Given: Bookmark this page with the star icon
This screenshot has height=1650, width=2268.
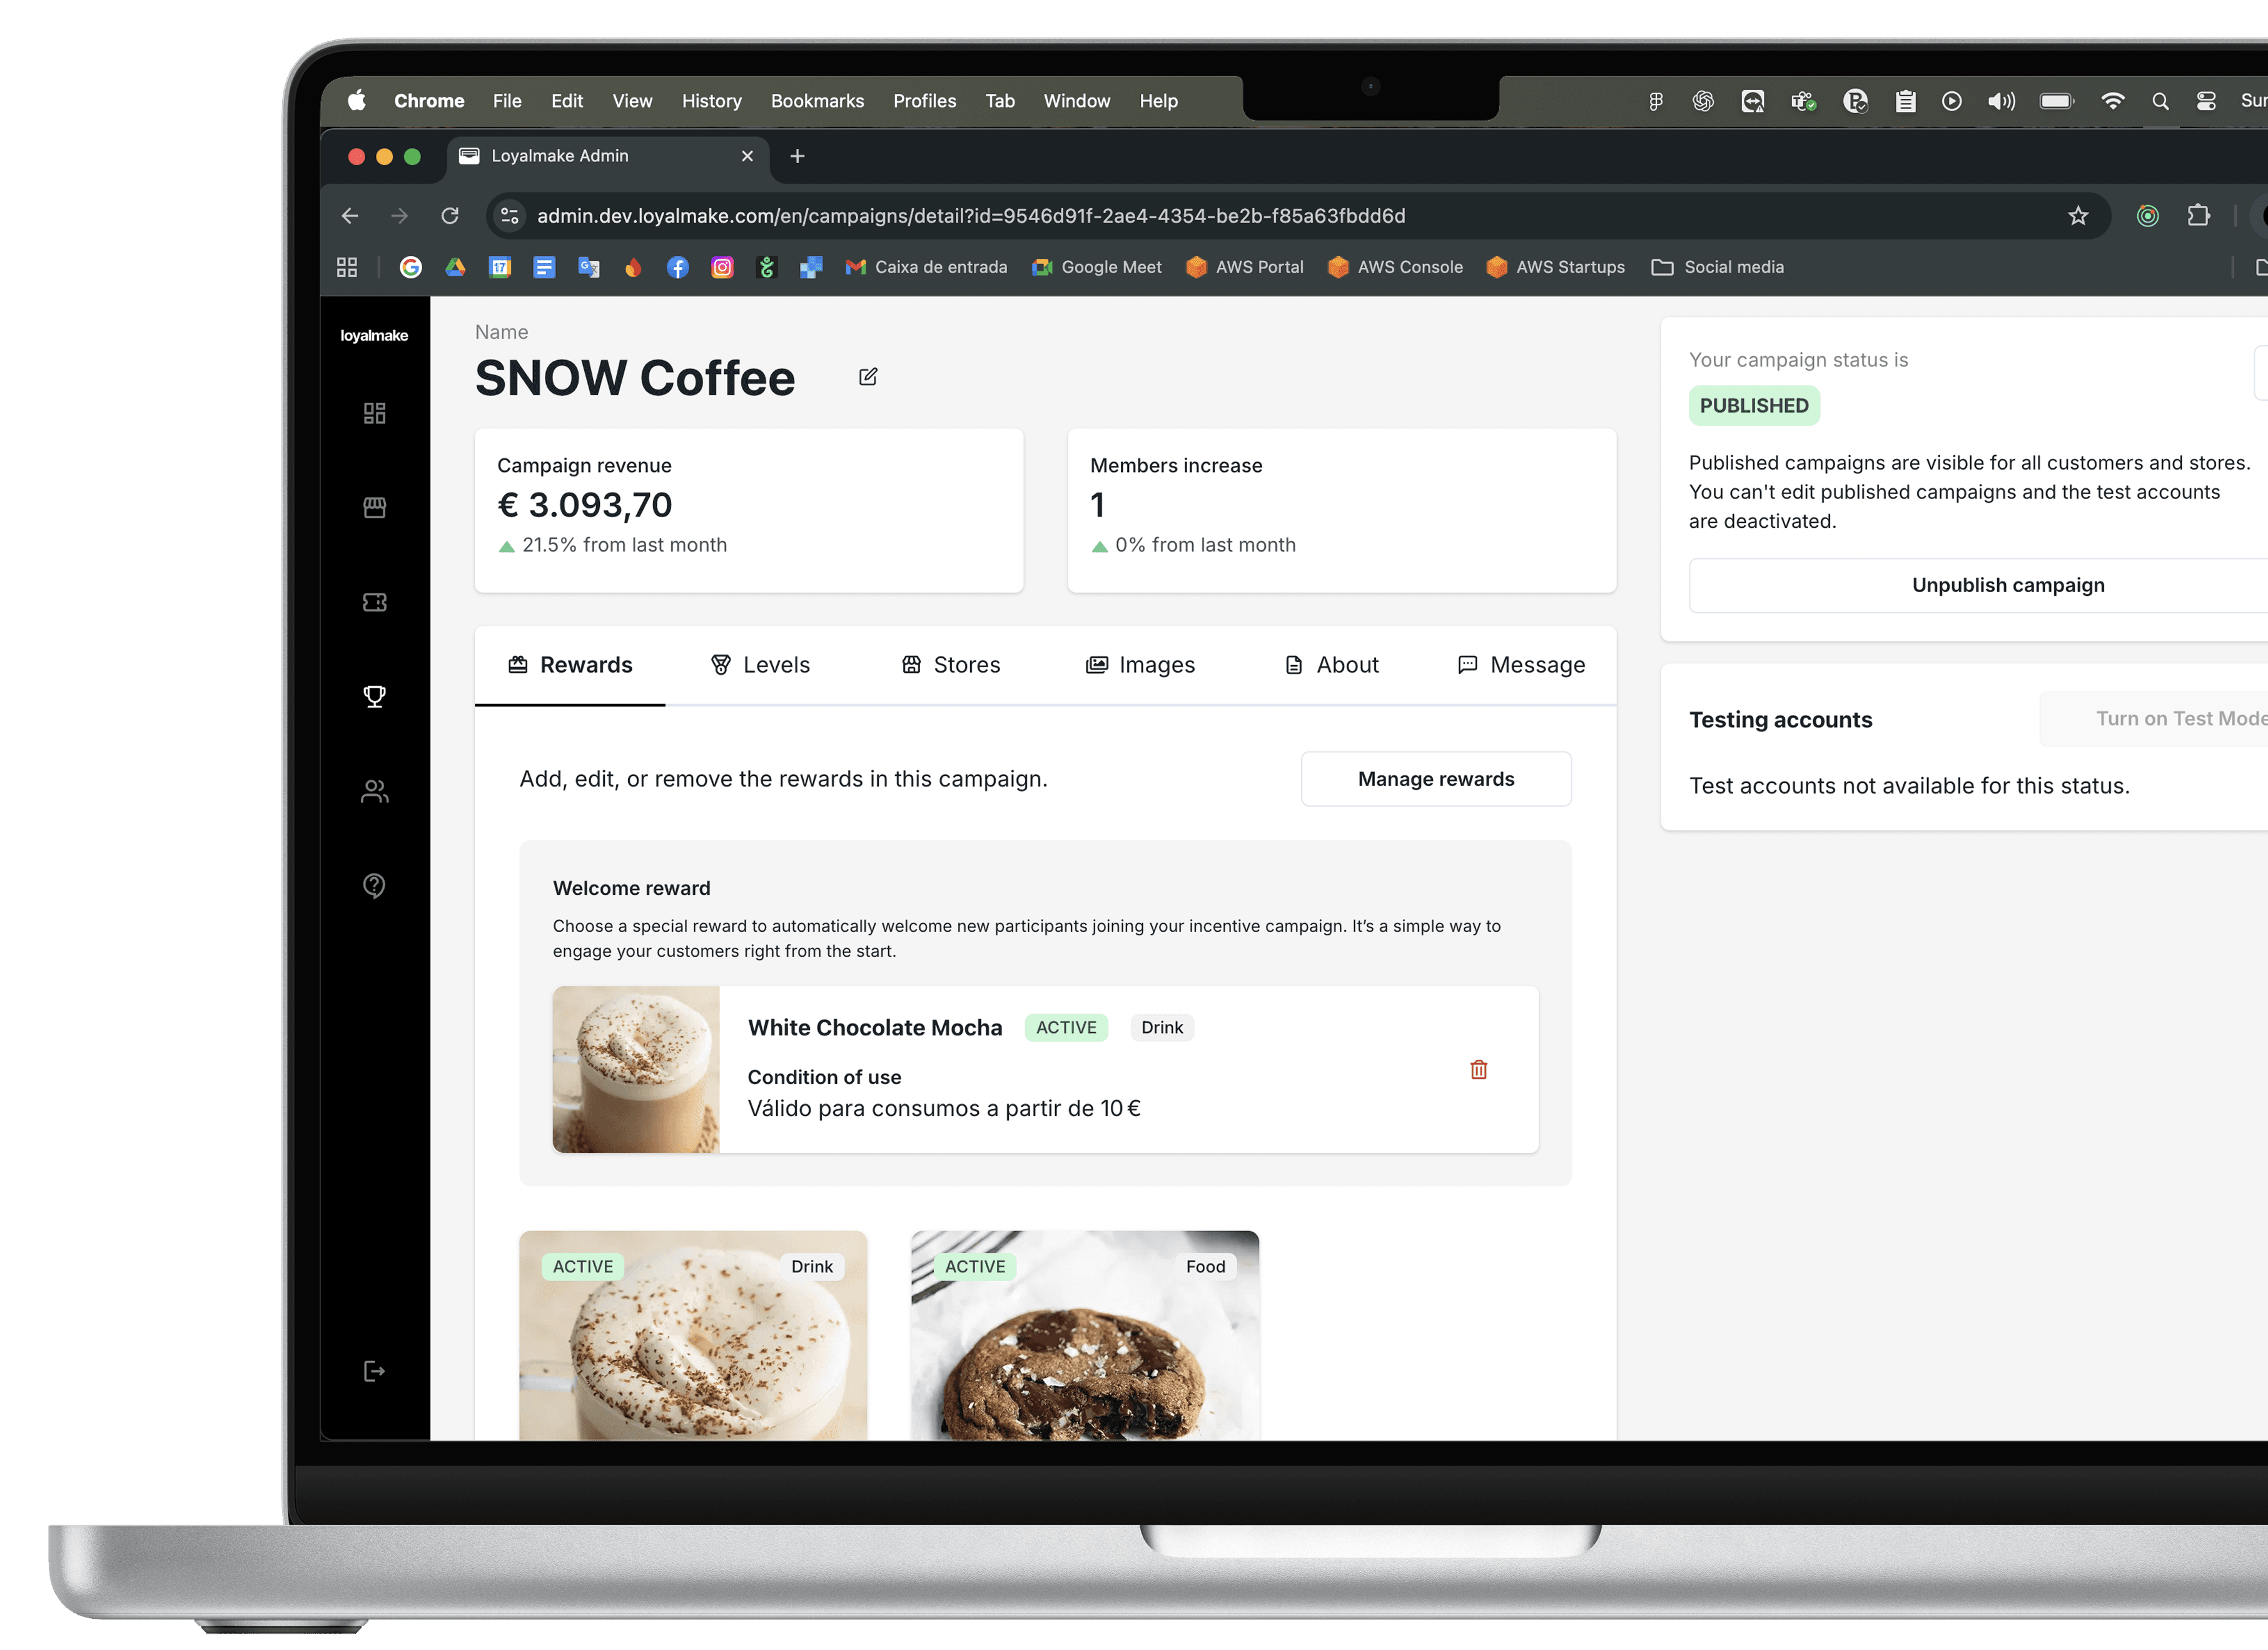Looking at the screenshot, I should 2077,216.
